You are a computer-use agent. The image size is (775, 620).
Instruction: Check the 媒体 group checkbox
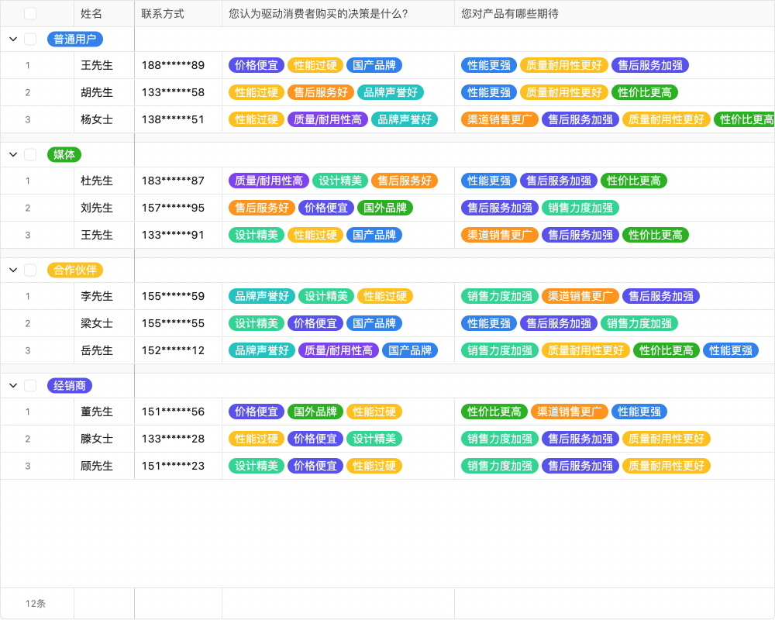click(x=29, y=153)
